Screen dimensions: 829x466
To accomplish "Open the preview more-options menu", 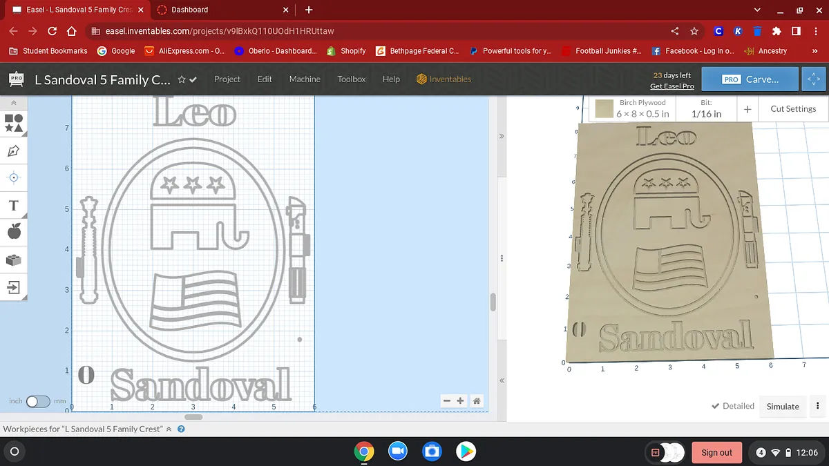I will (818, 406).
